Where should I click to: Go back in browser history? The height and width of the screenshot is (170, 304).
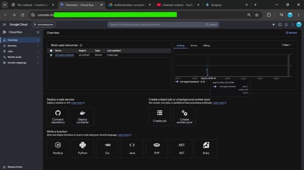(x=5, y=15)
